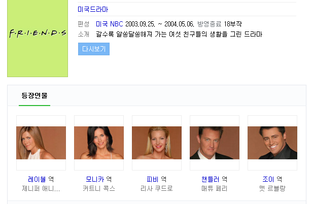Click the 미국 NBC broadcaster link
Screen dimensions: 312x204
[x=110, y=24]
